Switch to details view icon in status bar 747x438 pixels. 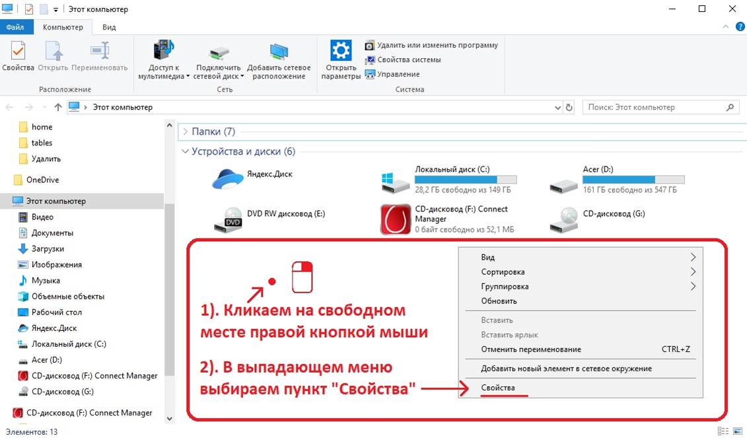pos(723,431)
